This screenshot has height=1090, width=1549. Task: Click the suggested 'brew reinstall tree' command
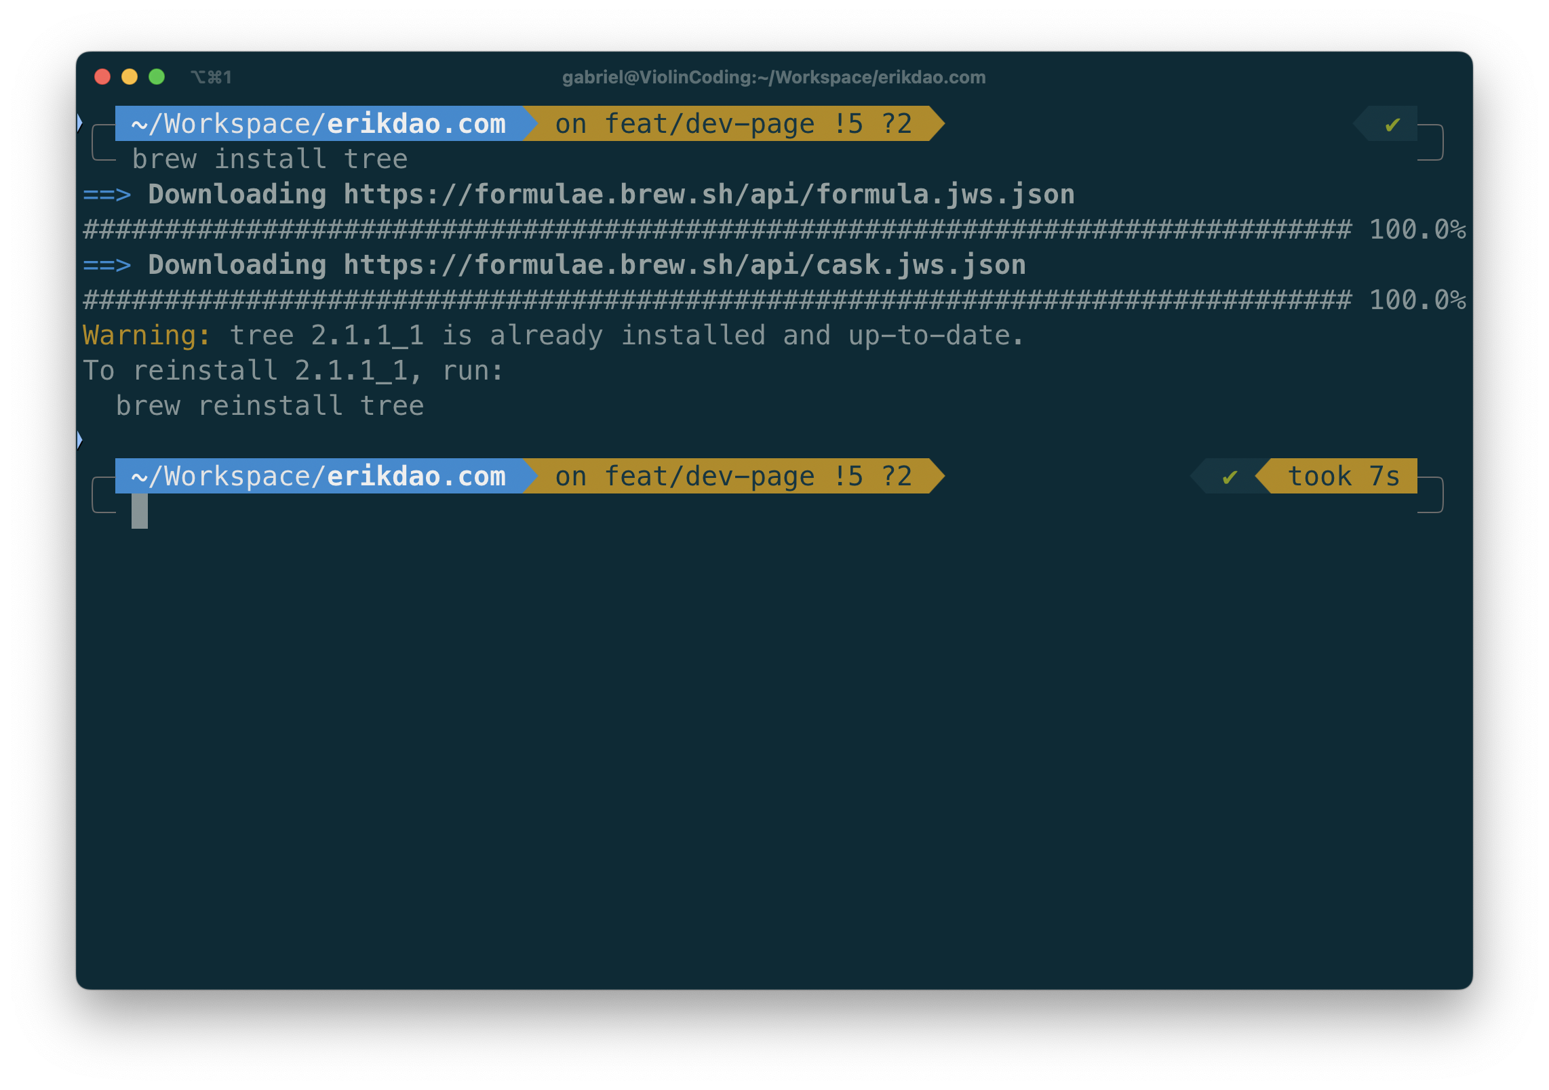(x=269, y=406)
